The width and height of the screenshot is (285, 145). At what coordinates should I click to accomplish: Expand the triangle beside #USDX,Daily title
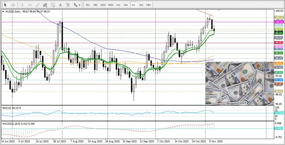3,11
